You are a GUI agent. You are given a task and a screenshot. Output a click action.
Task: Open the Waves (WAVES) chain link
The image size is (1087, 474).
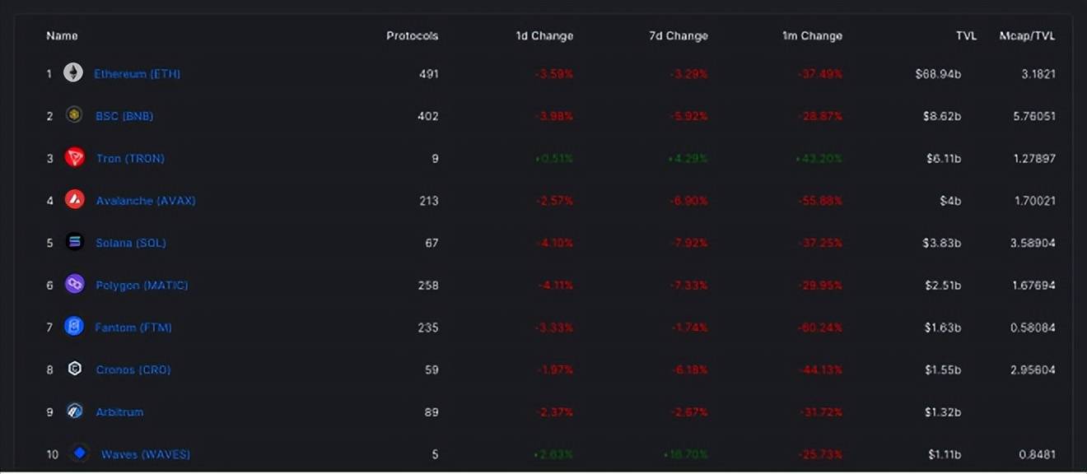(146, 454)
